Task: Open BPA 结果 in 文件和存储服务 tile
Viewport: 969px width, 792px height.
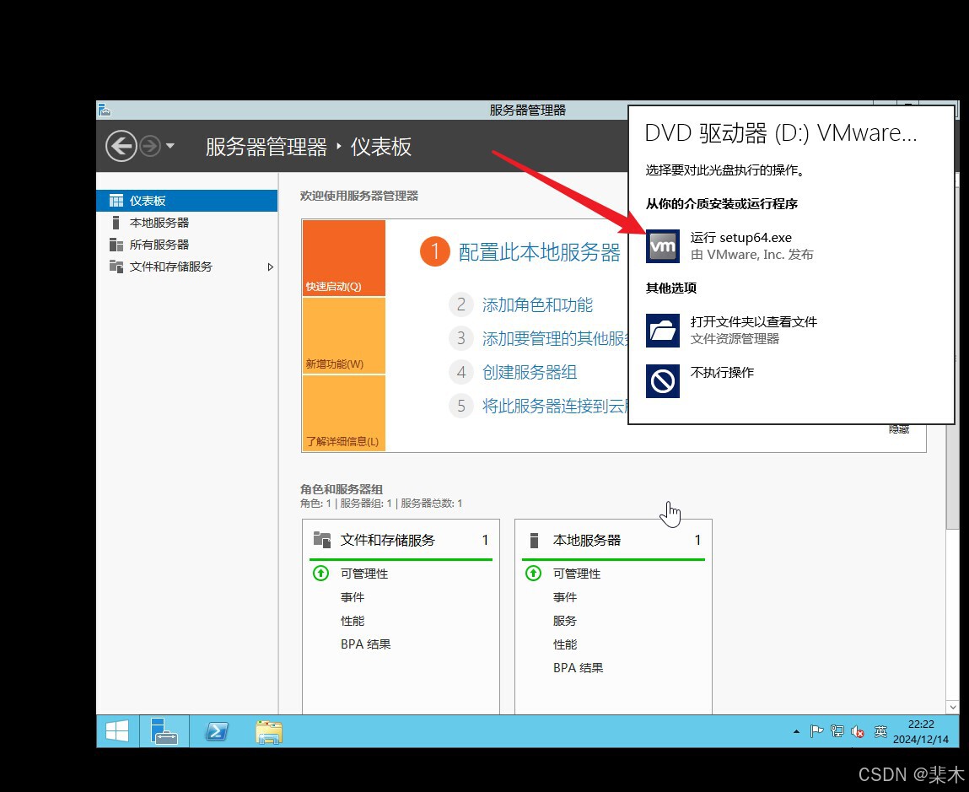Action: pyautogui.click(x=365, y=644)
